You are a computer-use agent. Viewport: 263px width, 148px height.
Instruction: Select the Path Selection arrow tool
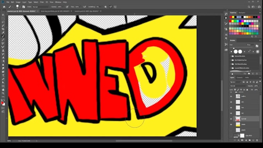click(x=3, y=82)
